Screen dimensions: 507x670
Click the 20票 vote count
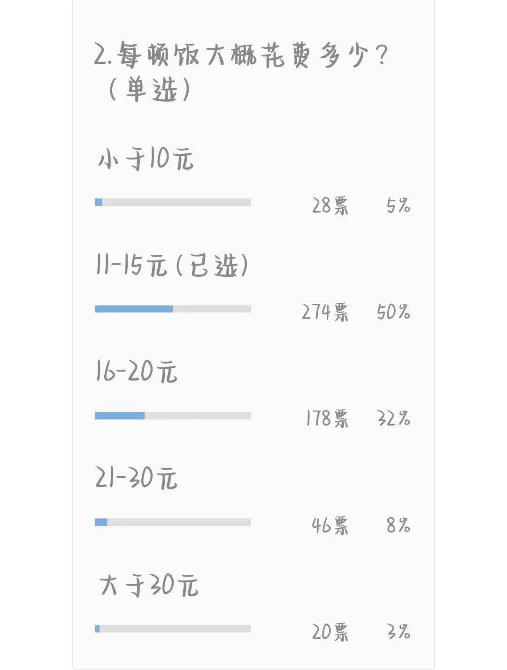[330, 632]
